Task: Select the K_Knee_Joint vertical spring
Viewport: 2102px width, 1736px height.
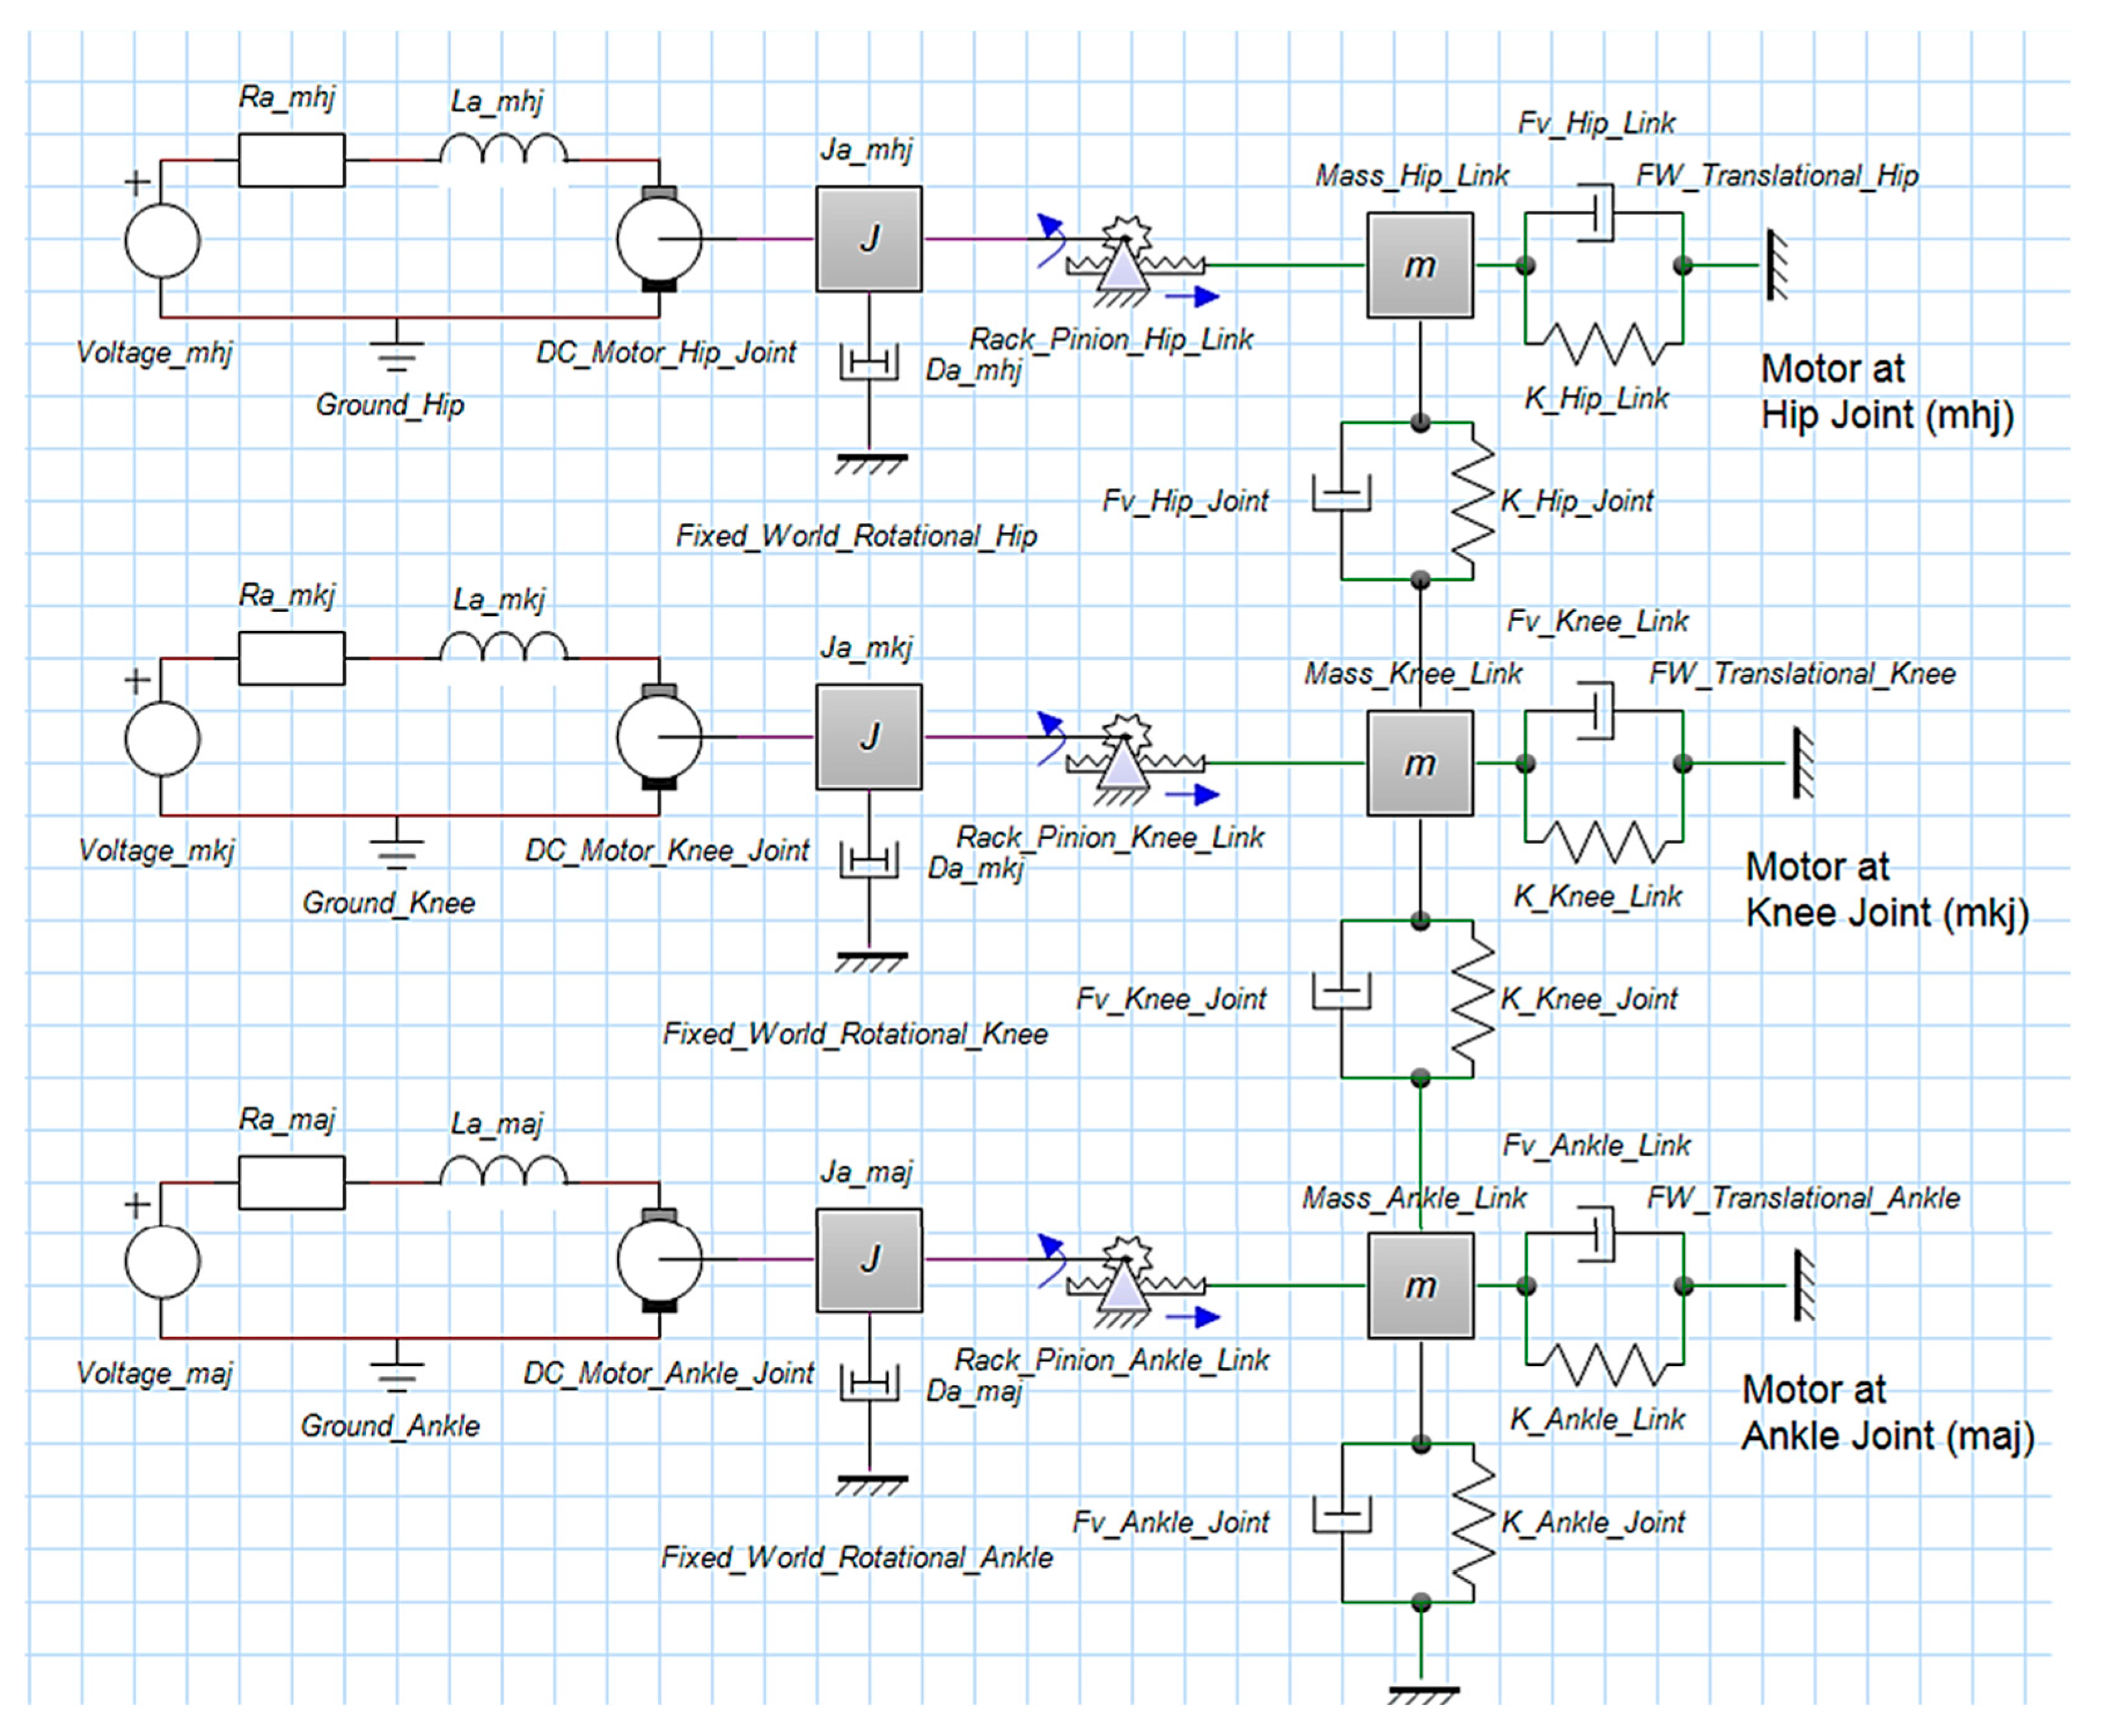Action: pyautogui.click(x=1473, y=998)
